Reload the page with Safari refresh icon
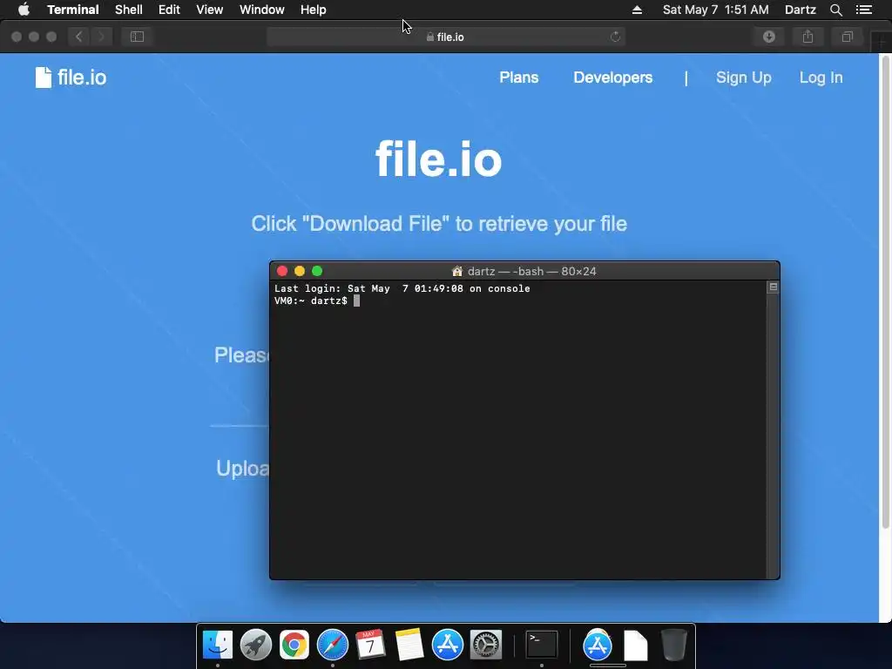 pyautogui.click(x=615, y=37)
